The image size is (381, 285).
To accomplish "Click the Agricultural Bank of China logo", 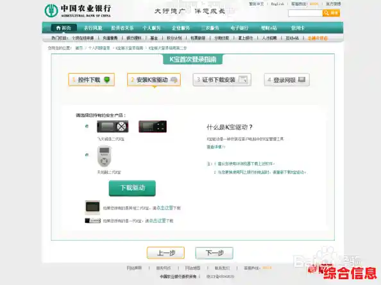I will pos(78,11).
